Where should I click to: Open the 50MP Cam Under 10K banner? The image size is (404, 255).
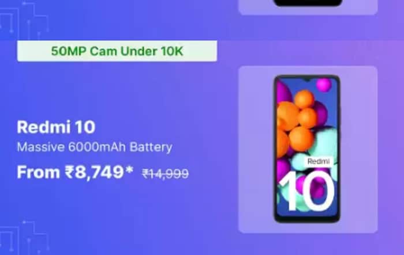point(117,51)
